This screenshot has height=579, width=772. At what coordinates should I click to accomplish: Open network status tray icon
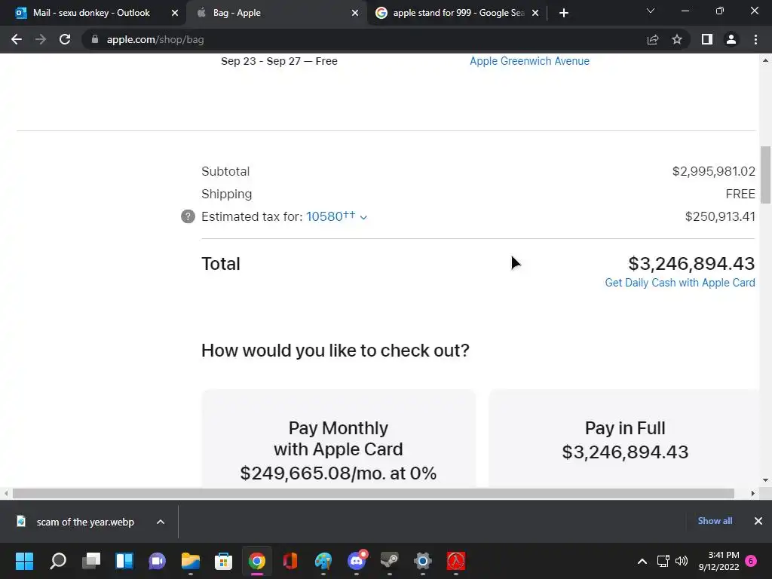point(663,561)
